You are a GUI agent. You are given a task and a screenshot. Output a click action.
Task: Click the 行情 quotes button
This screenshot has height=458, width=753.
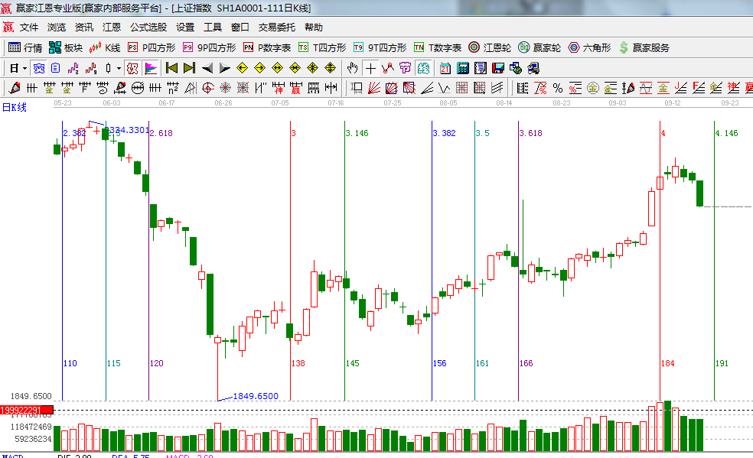coord(25,47)
